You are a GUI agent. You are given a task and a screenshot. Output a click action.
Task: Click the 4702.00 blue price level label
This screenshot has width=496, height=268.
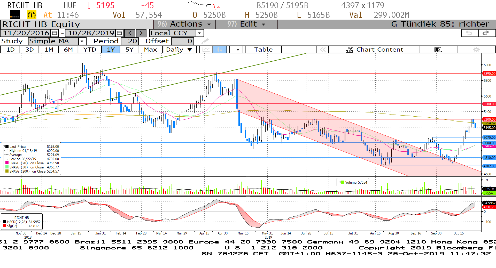(489, 166)
